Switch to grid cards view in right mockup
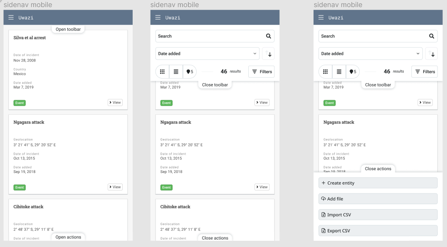447x247 pixels. [325, 72]
